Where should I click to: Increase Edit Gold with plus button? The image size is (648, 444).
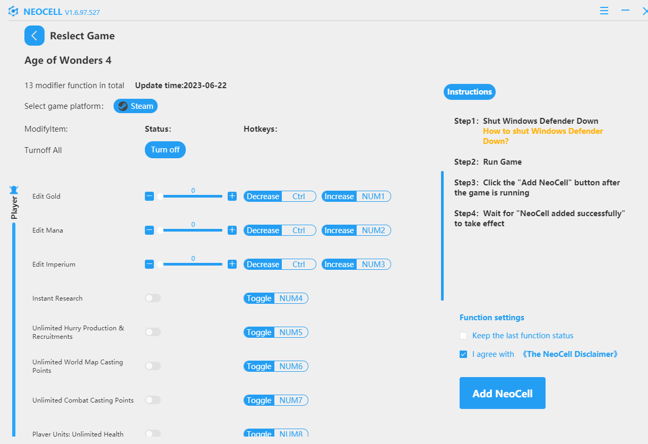232,197
